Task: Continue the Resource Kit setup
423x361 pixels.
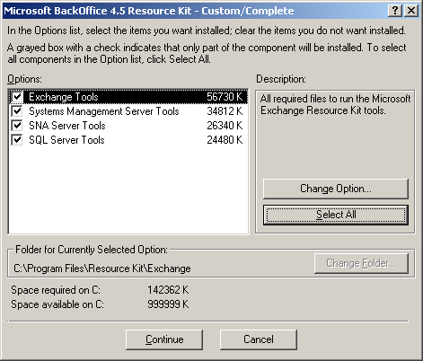Action: tap(164, 339)
